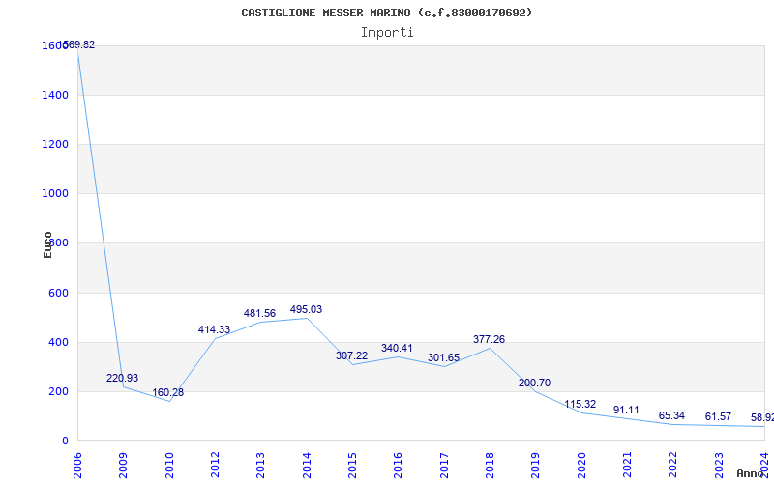Select the 377.26 data label

click(x=489, y=339)
